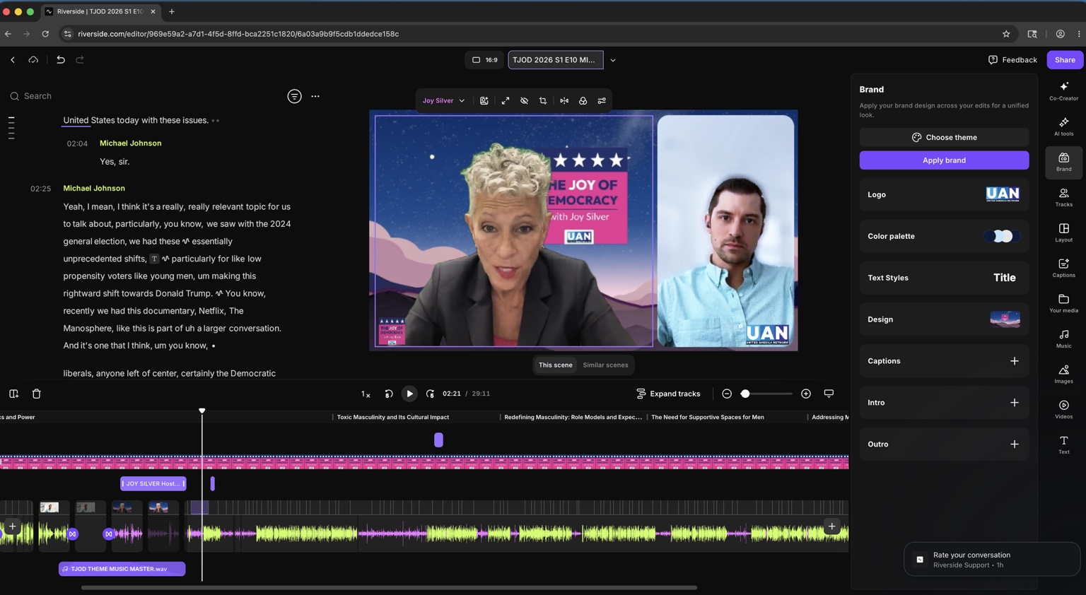Expand the Joy Silver video to fullscreen
The height and width of the screenshot is (595, 1086).
(506, 101)
